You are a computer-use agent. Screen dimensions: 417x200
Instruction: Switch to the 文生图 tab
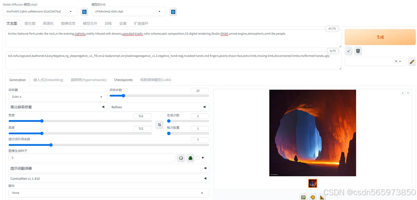point(12,23)
